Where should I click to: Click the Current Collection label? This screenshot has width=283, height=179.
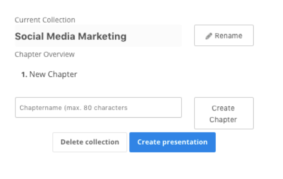(45, 20)
